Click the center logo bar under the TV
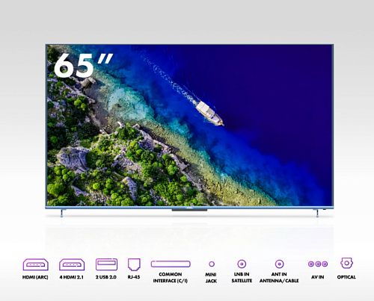The width and height of the screenshot is (374, 301). coord(189,210)
